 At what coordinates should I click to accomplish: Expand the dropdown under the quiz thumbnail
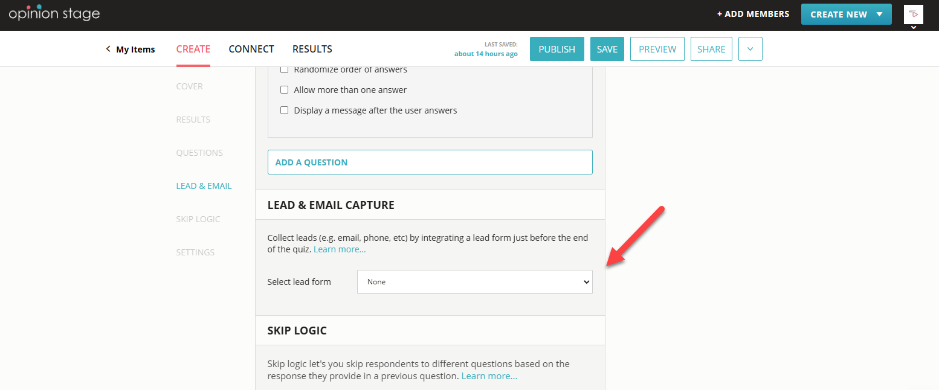[913, 27]
